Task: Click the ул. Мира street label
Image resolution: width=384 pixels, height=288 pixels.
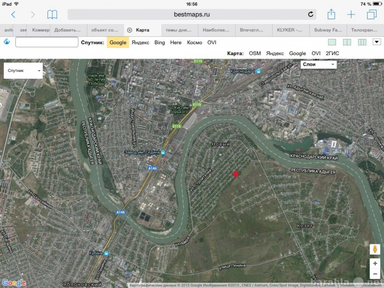Action: click(x=182, y=241)
